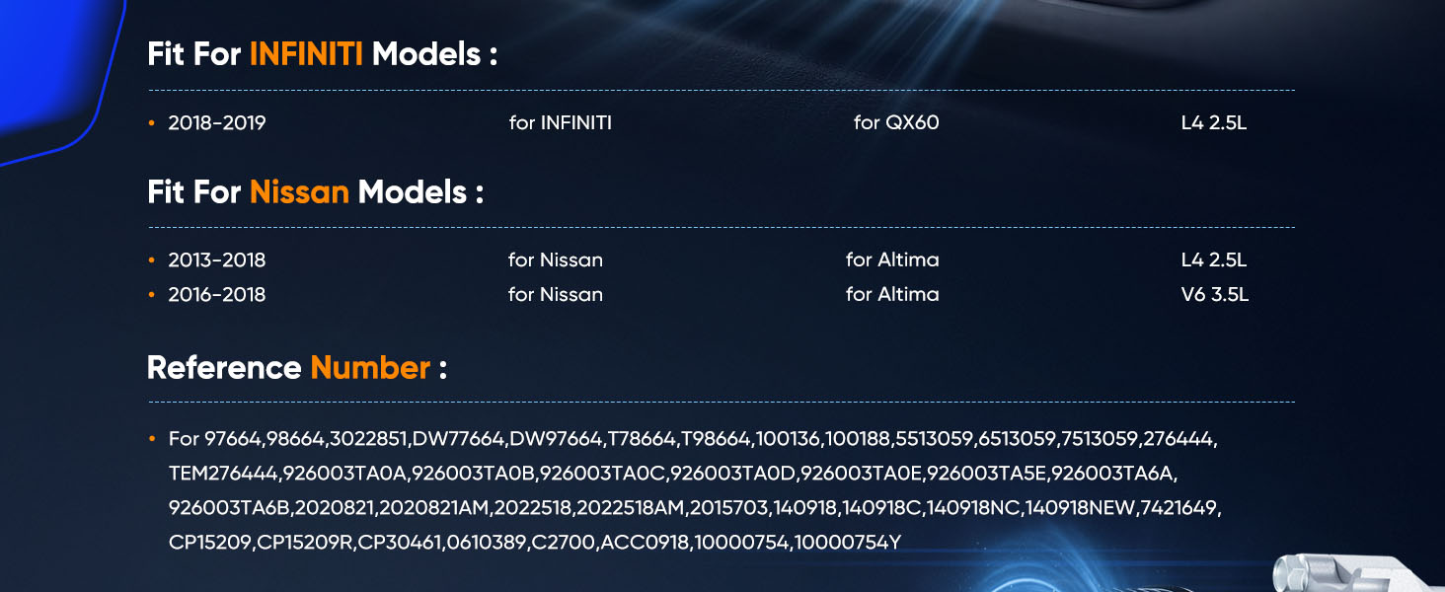1445x592 pixels.
Task: Select the 2016-2018 year range text
Action: 217,295
